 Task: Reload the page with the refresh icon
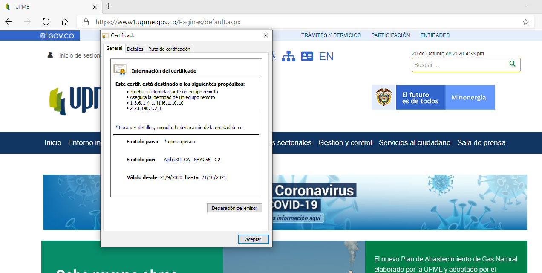point(46,22)
